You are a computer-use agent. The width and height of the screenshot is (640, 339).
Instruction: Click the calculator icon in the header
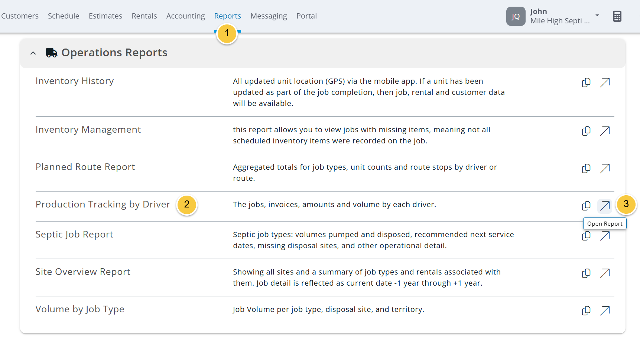[617, 16]
